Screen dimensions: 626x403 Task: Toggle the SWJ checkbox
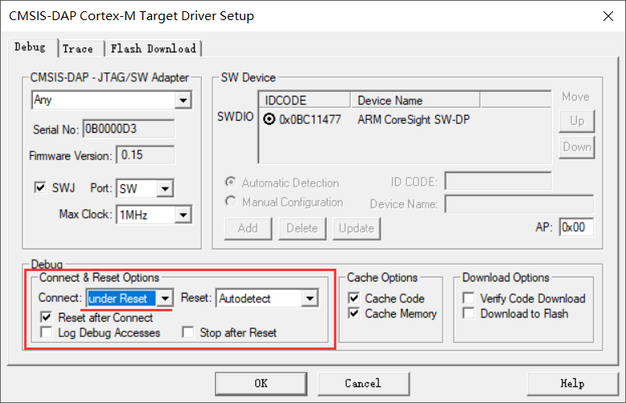[x=41, y=188]
